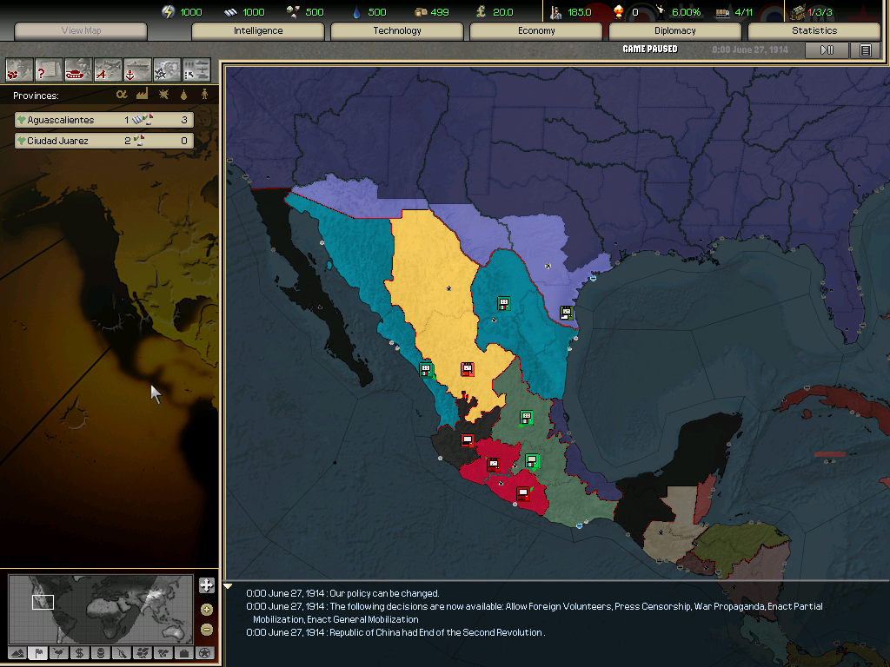Open the land forces tank icon
The height and width of the screenshot is (667, 890).
coord(78,69)
